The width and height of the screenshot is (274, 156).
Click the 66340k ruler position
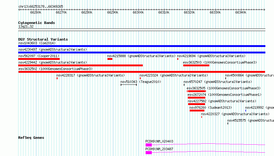pyautogui.click(x=241, y=12)
